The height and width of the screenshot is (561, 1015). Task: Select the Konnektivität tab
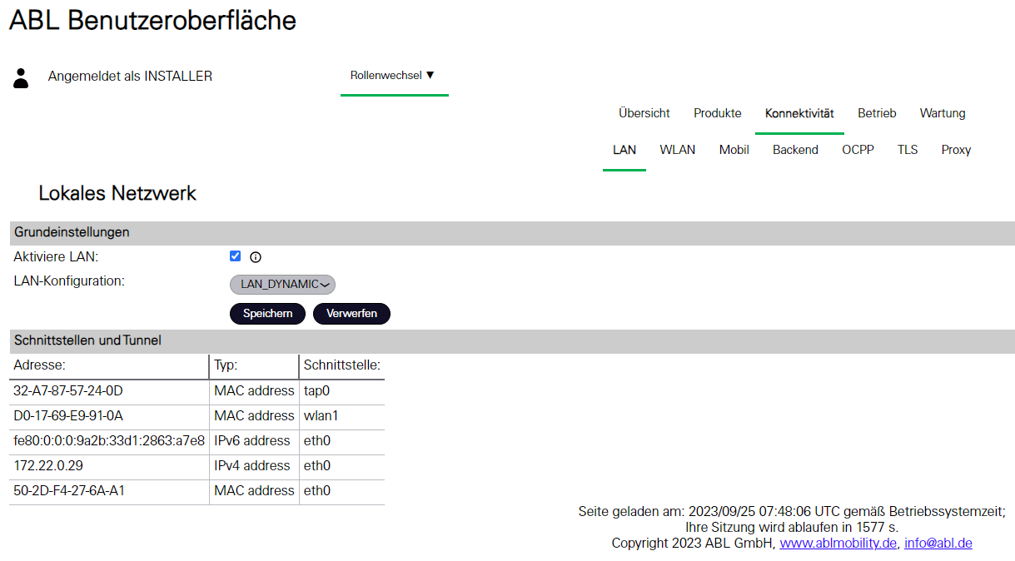click(799, 113)
